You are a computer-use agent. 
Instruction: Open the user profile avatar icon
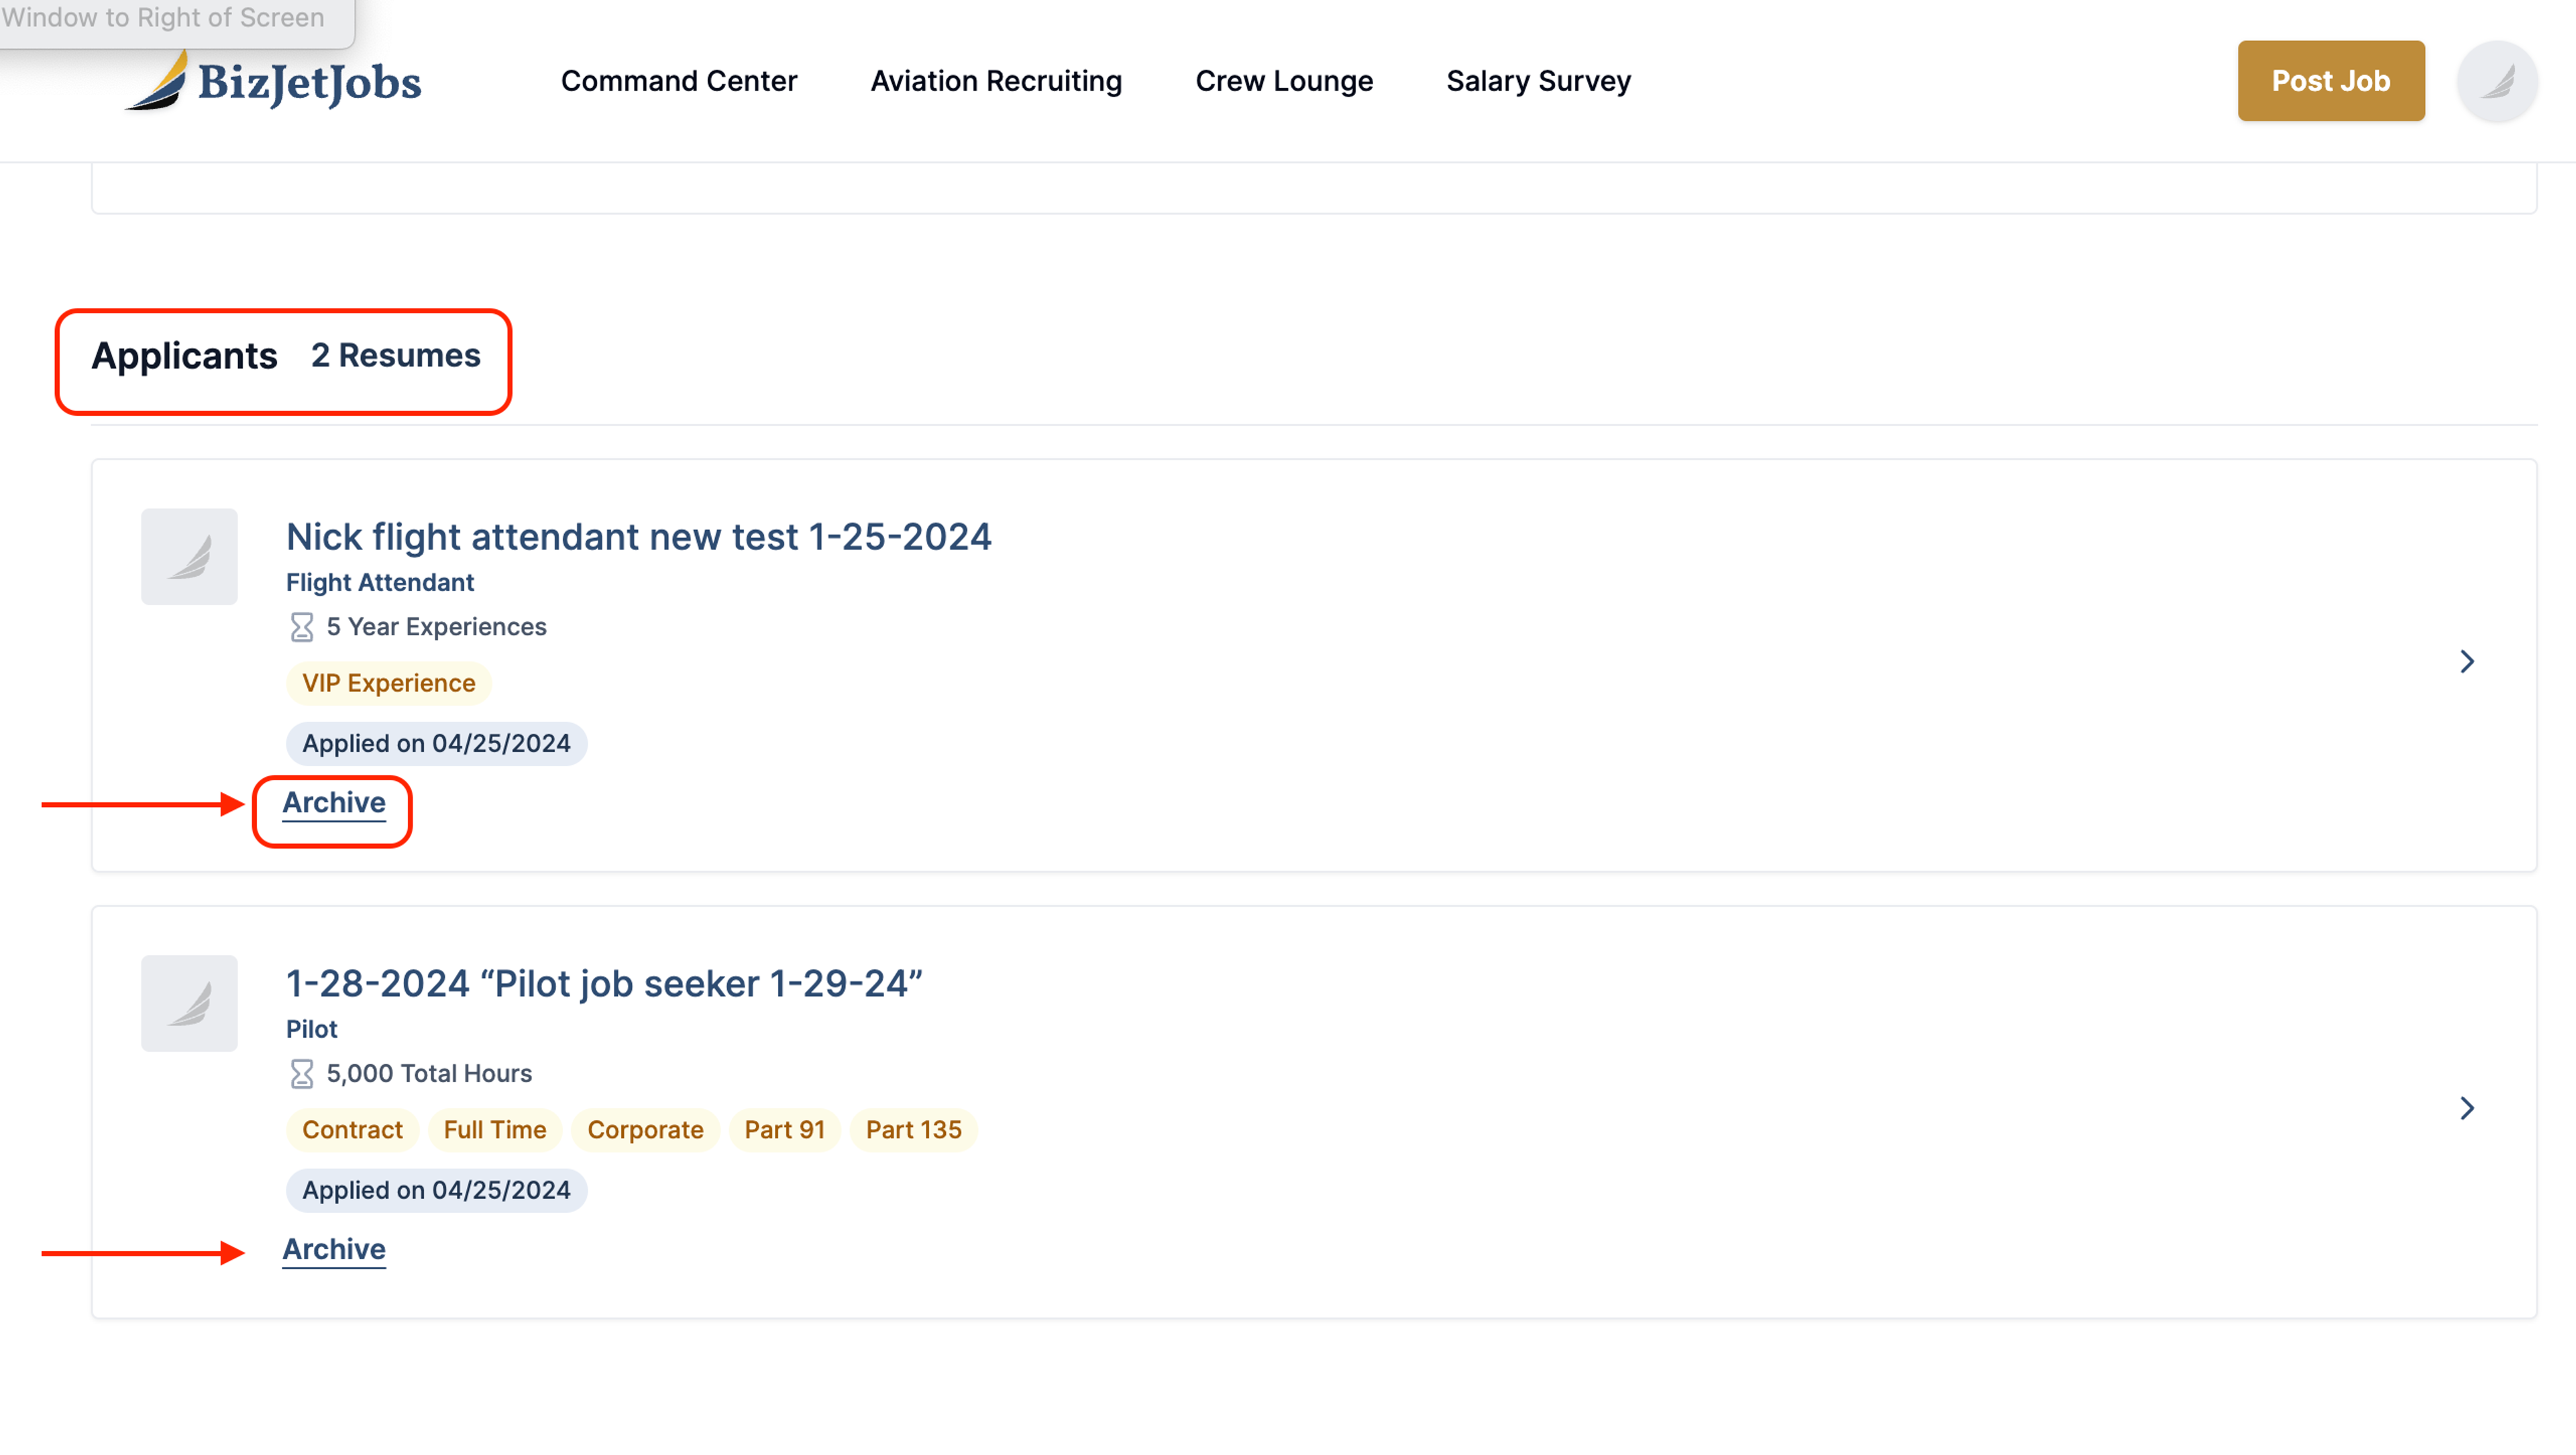click(x=2497, y=81)
